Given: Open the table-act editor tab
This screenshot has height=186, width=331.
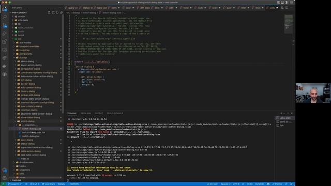Looking at the screenshot, I should (x=100, y=8).
